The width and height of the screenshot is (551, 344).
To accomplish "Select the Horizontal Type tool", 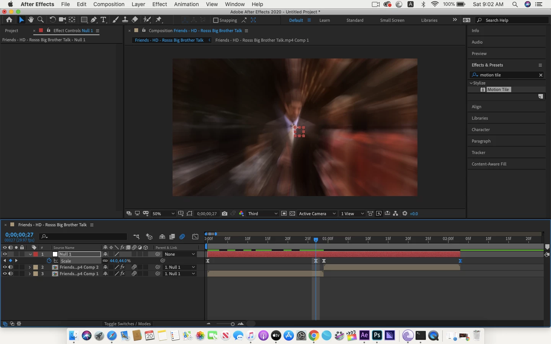I will [103, 20].
